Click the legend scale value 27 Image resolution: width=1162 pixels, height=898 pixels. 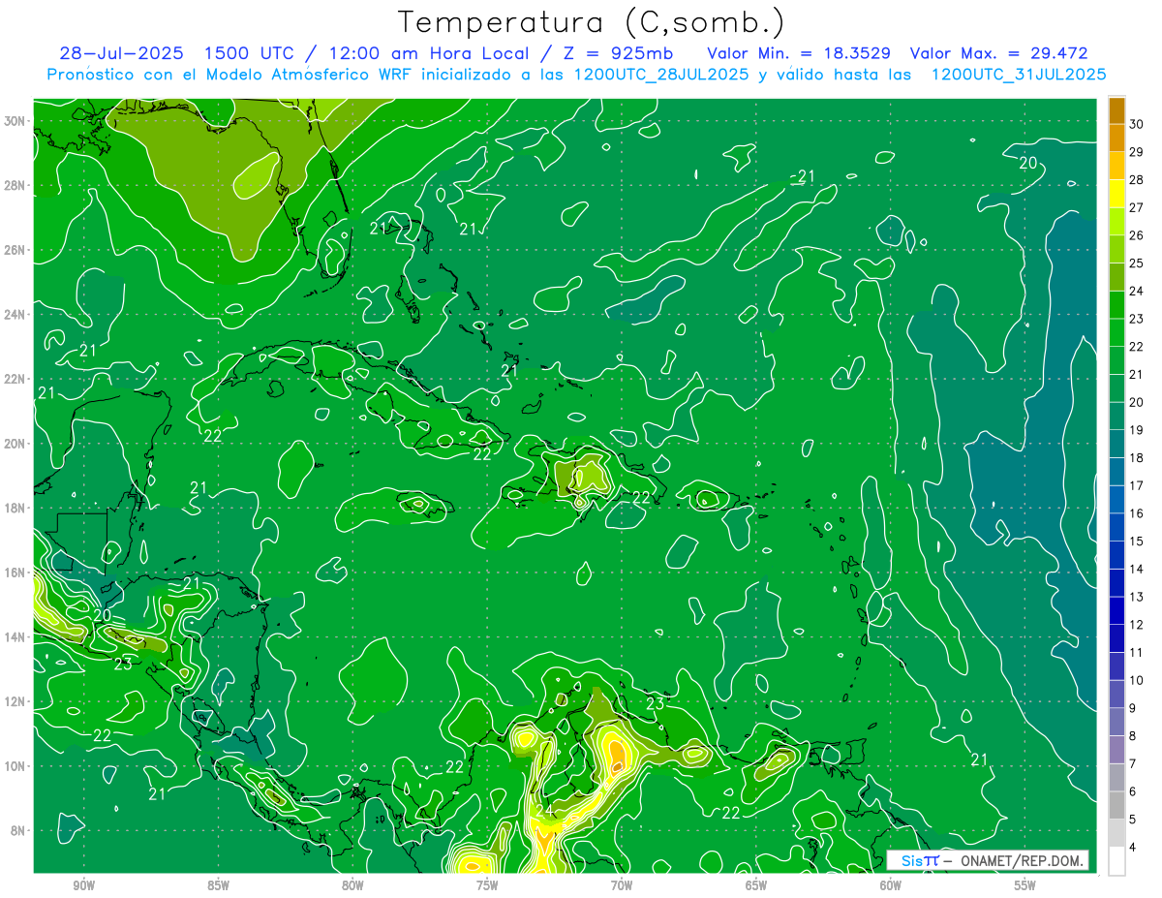tap(1137, 207)
